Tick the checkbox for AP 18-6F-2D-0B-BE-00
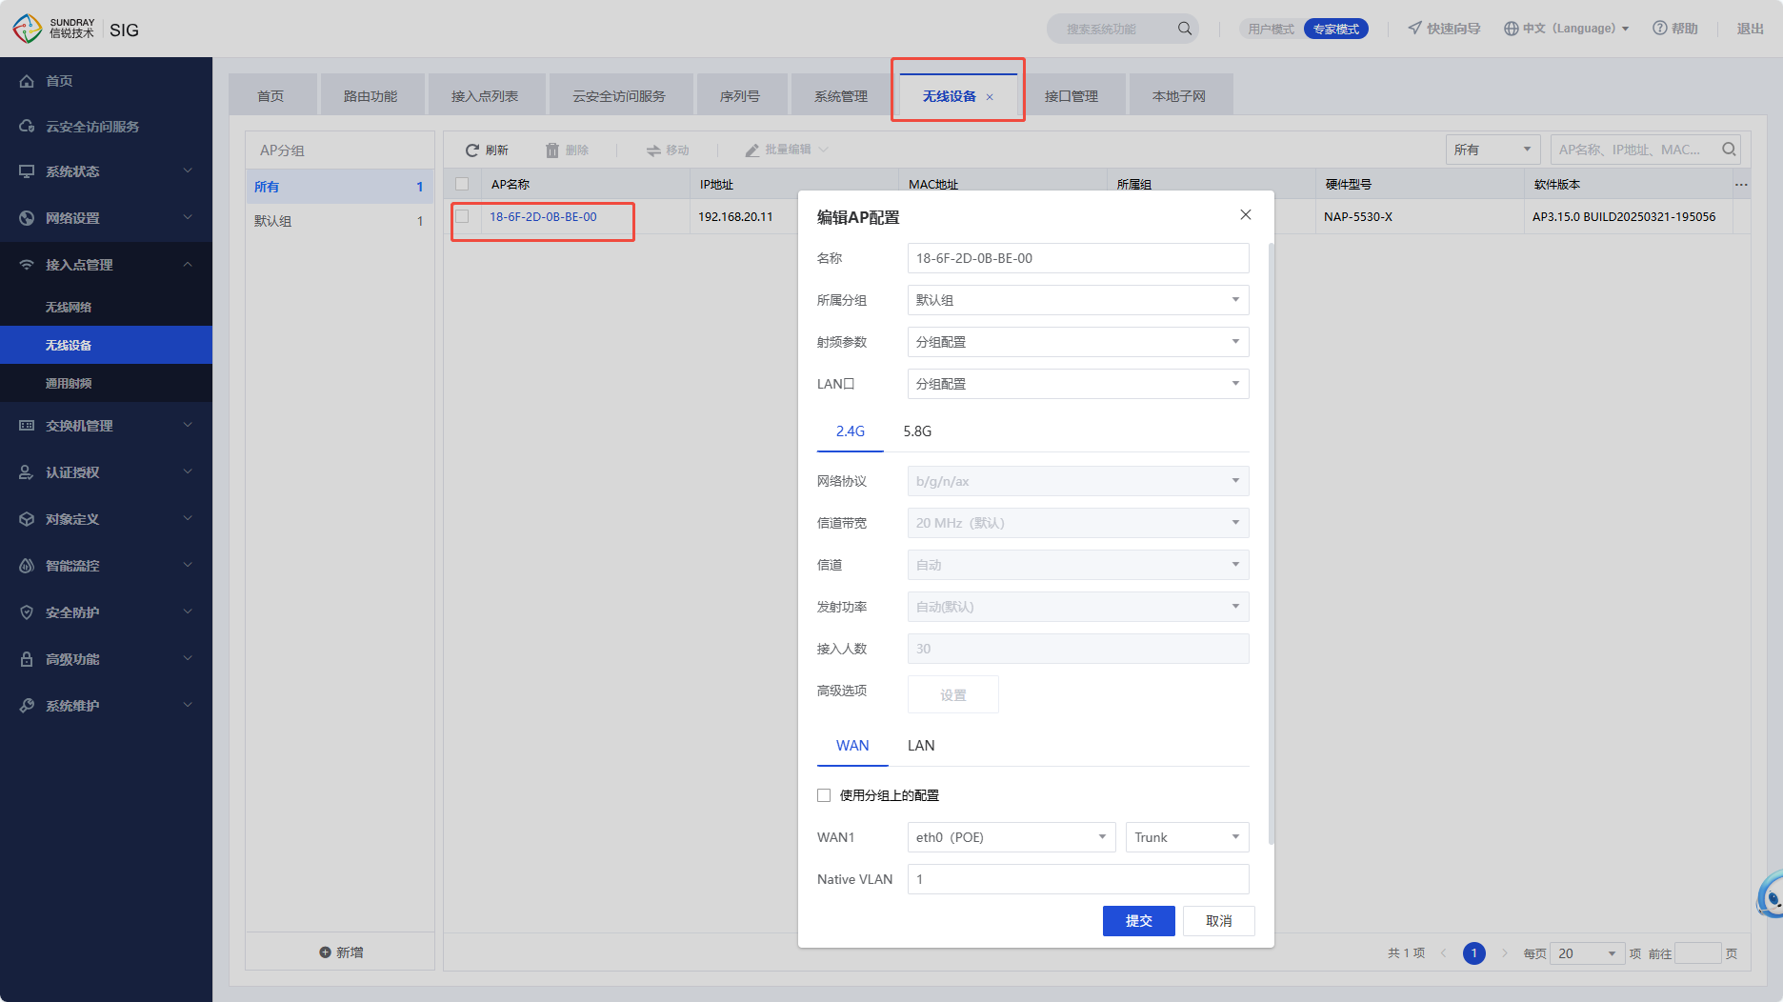The width and height of the screenshot is (1783, 1002). point(462,216)
